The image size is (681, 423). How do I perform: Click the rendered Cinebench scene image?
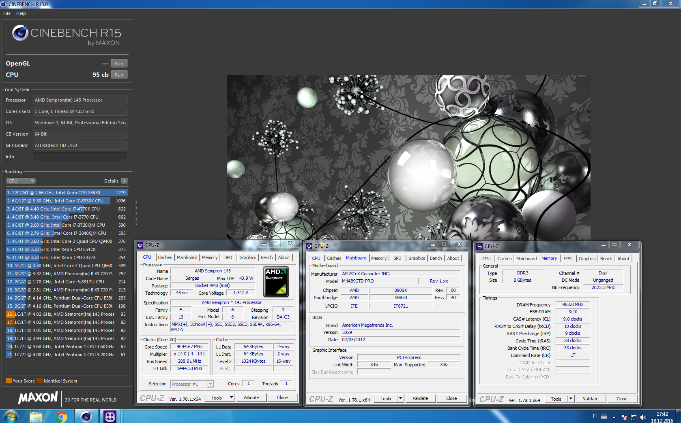coord(408,158)
